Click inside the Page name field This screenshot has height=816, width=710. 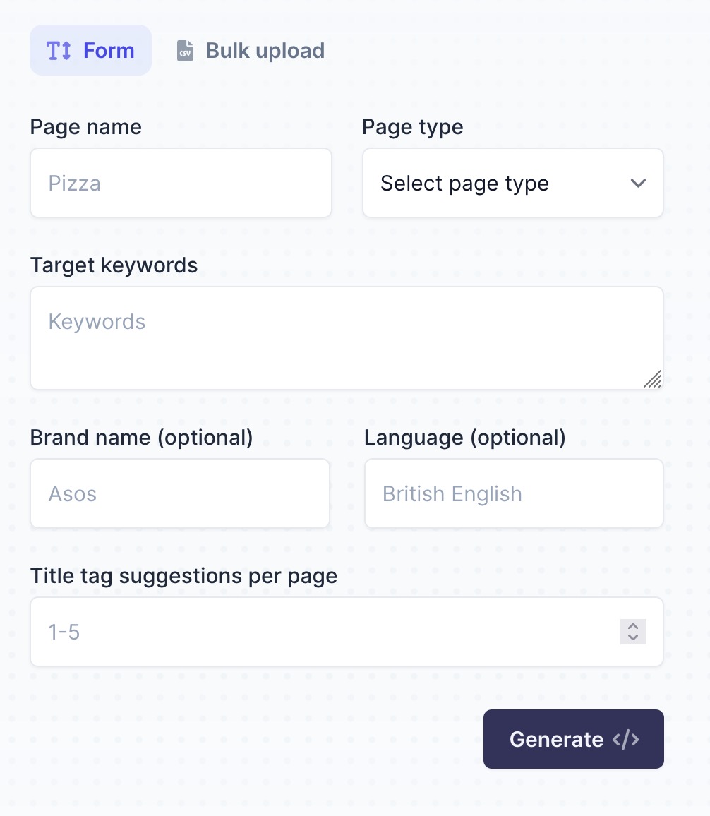pyautogui.click(x=181, y=182)
